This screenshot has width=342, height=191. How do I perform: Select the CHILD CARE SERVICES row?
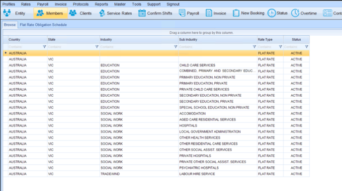156,65
